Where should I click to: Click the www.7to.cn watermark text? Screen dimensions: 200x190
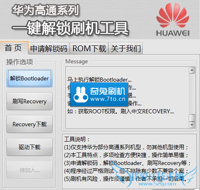click(108, 99)
